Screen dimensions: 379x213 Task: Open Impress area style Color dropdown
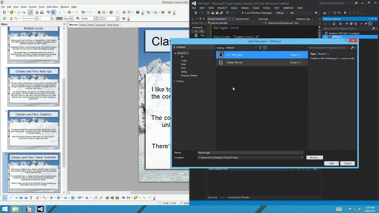(x=89, y=18)
